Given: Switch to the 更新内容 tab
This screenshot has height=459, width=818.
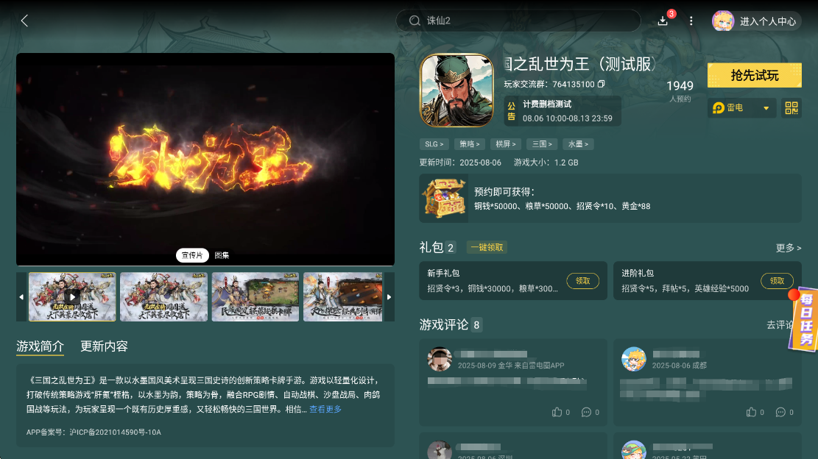Looking at the screenshot, I should [x=104, y=346].
